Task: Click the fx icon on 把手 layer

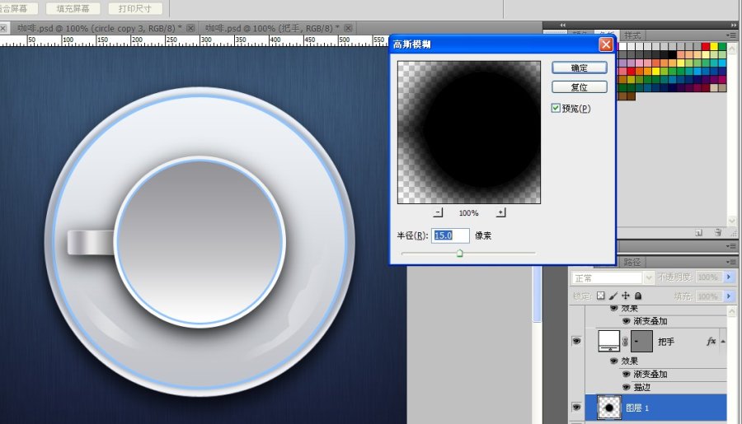Action: coord(711,342)
